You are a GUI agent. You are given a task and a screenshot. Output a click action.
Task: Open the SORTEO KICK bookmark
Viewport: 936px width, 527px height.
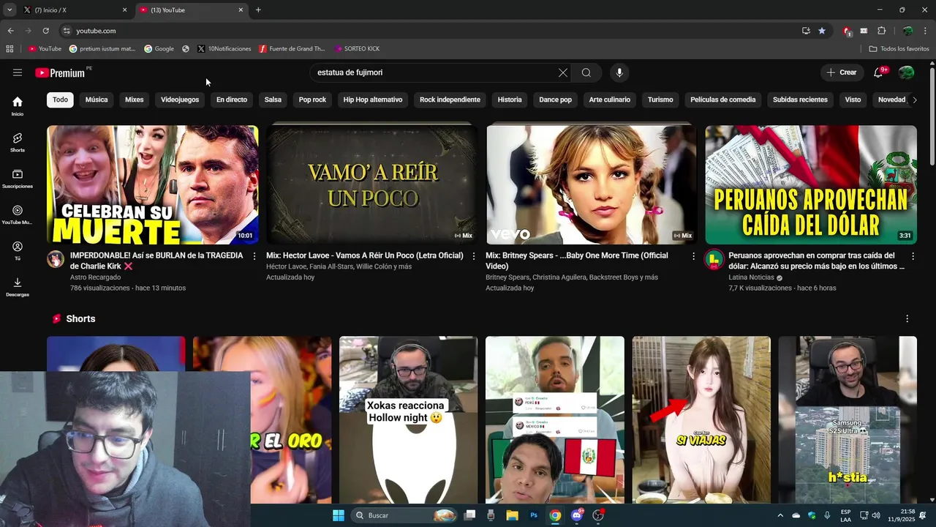358,49
